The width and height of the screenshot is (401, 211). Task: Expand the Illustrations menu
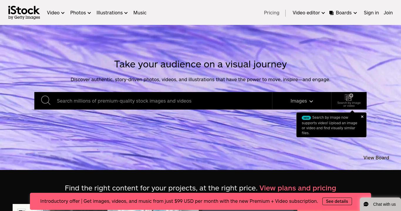(112, 13)
